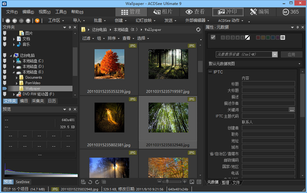Select the red color label swatch
This screenshot has height=193, width=307.
[x=258, y=37]
